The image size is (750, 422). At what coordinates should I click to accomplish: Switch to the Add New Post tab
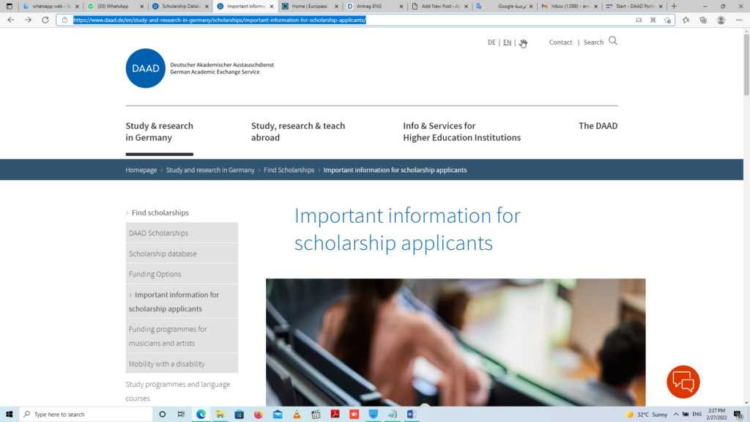pos(440,6)
